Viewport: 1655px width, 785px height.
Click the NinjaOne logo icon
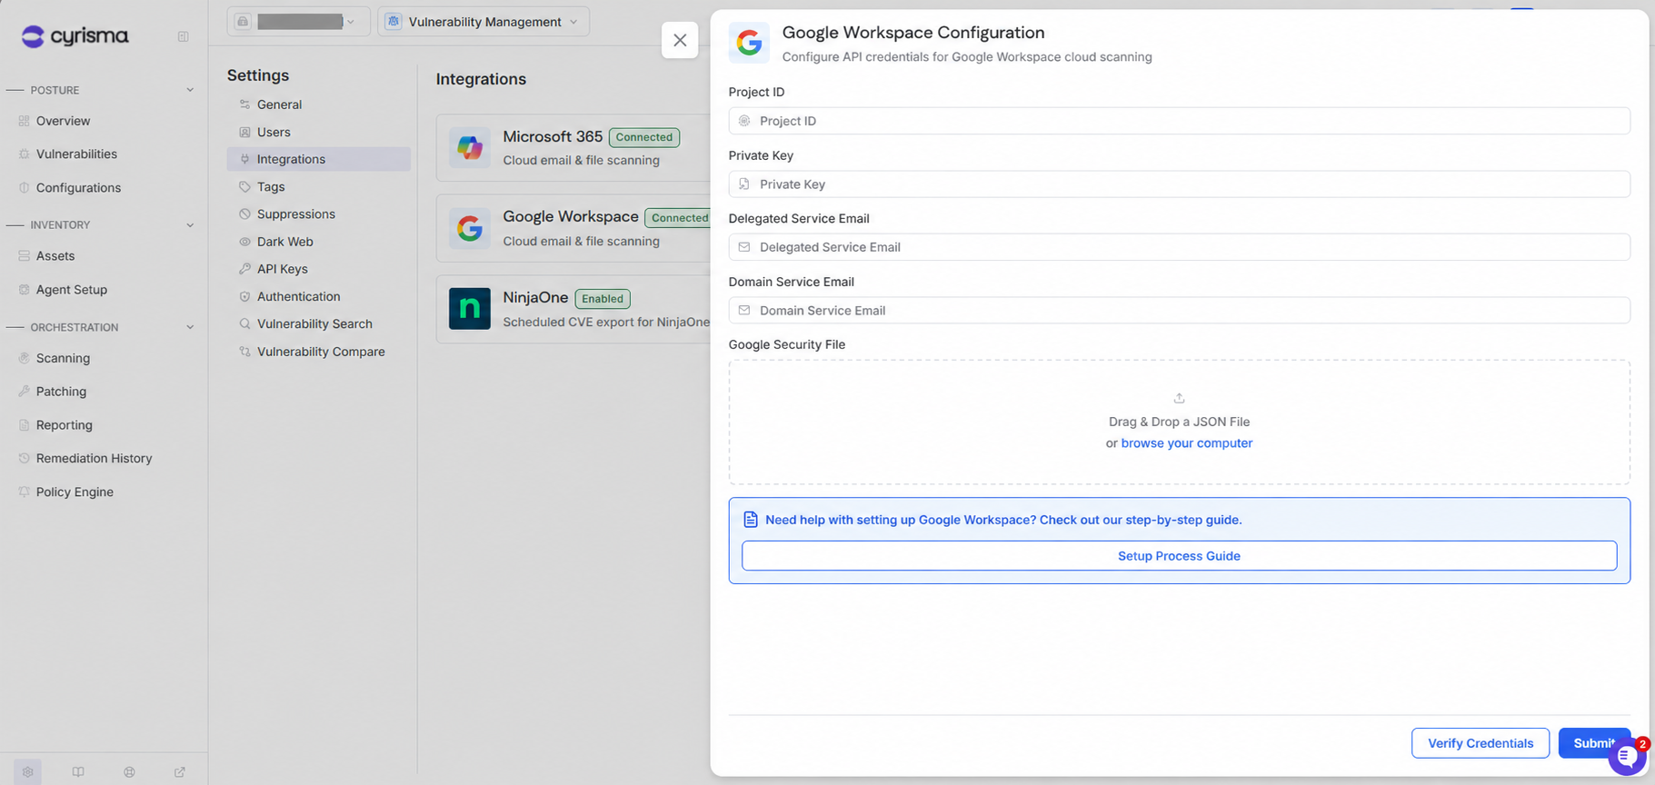[x=470, y=309]
